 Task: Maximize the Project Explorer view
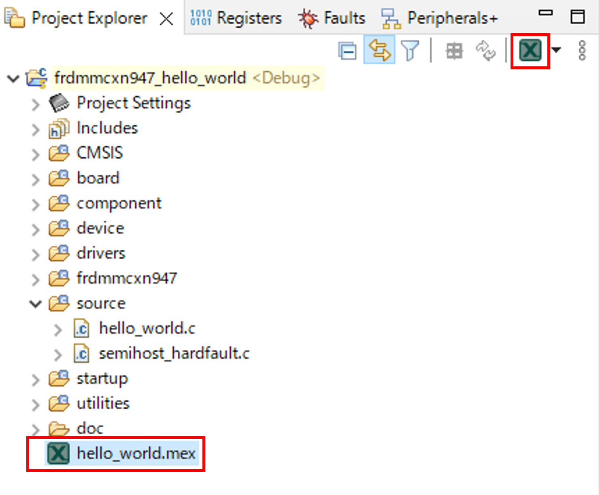(577, 17)
